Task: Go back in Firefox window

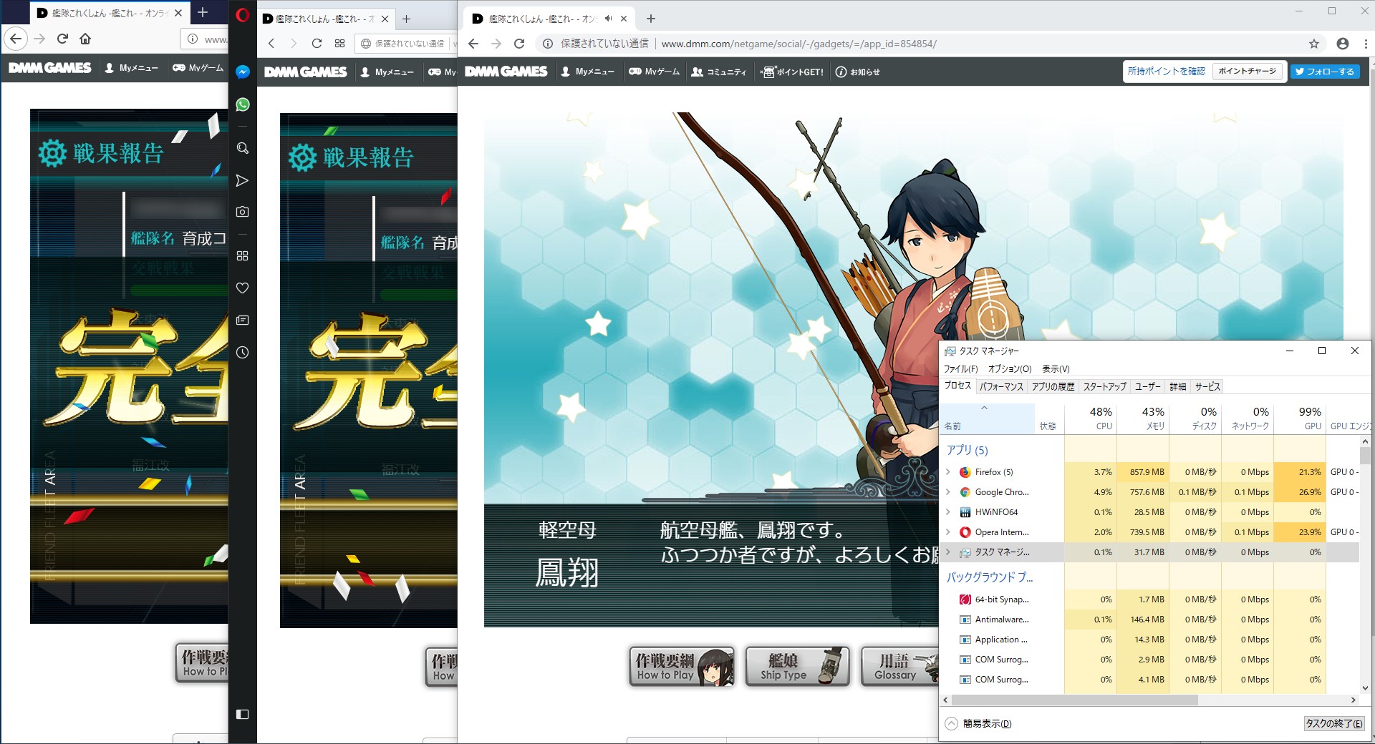Action: point(16,39)
